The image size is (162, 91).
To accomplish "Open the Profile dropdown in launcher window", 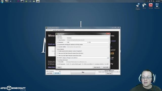I will [55, 71].
